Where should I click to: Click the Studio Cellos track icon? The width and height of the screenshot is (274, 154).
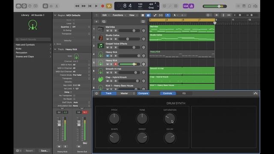coord(101,37)
